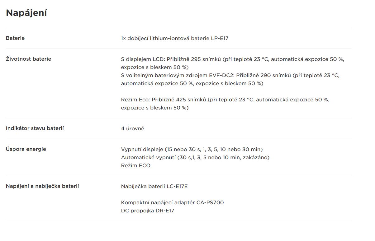
Task: Click the second line of the EVF-DC2 description
Action: (192, 83)
